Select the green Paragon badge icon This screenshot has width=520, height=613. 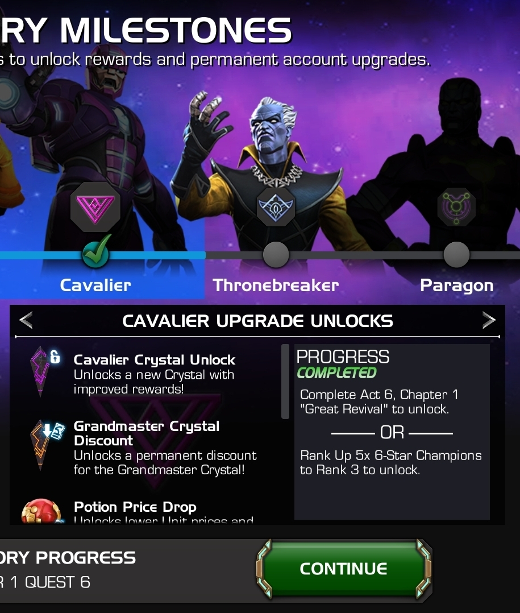[x=456, y=207]
